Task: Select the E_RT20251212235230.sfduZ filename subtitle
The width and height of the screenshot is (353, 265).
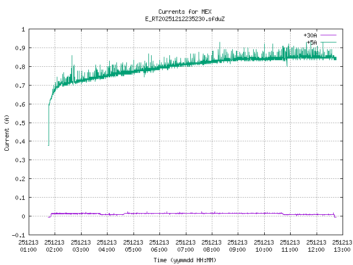Action: click(x=184, y=19)
